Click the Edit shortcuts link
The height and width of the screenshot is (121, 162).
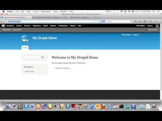[x=153, y=30]
